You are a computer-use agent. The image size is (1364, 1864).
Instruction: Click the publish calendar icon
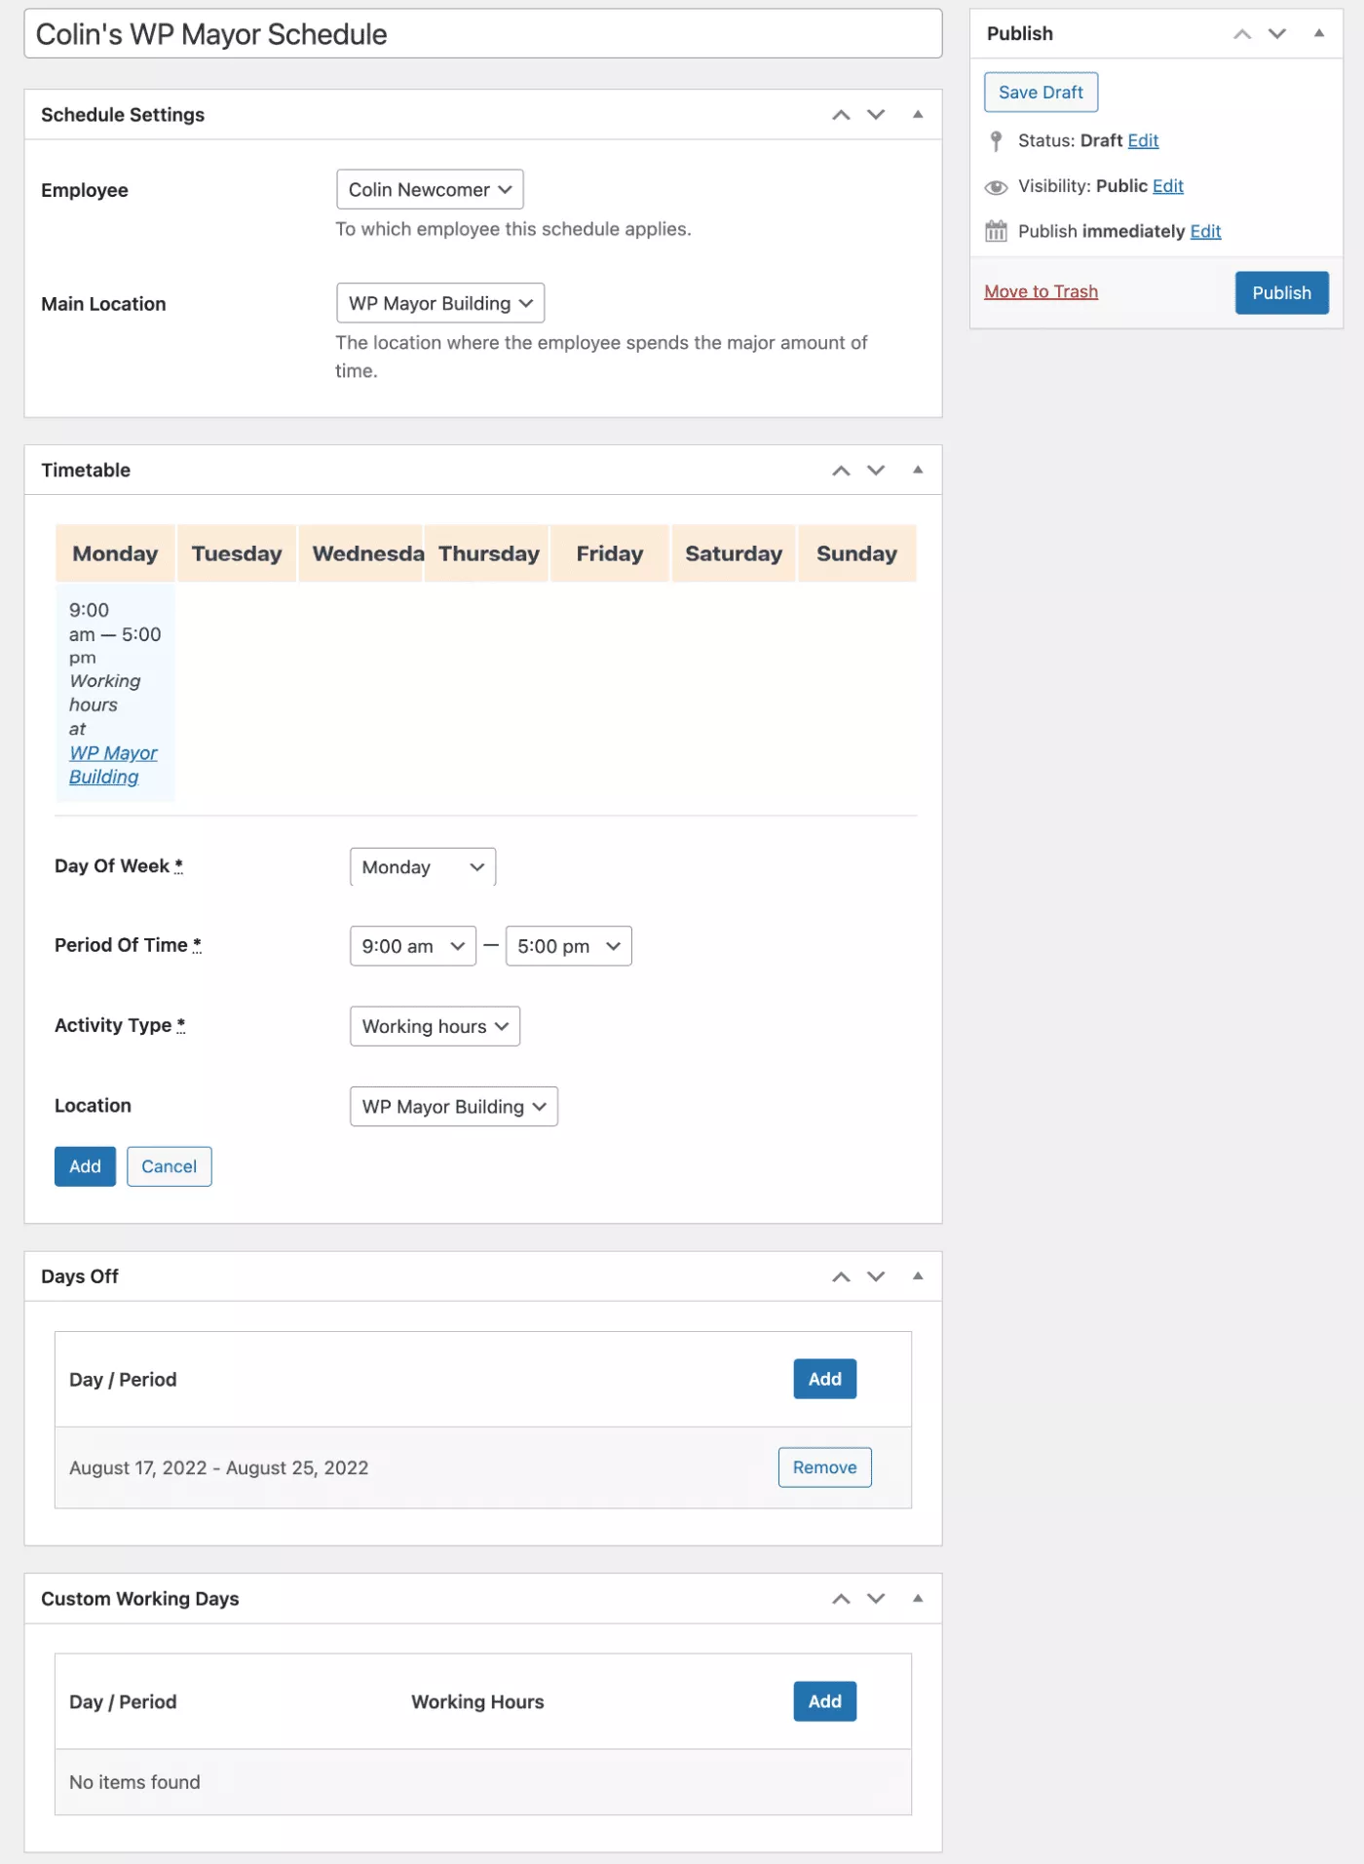(x=996, y=231)
